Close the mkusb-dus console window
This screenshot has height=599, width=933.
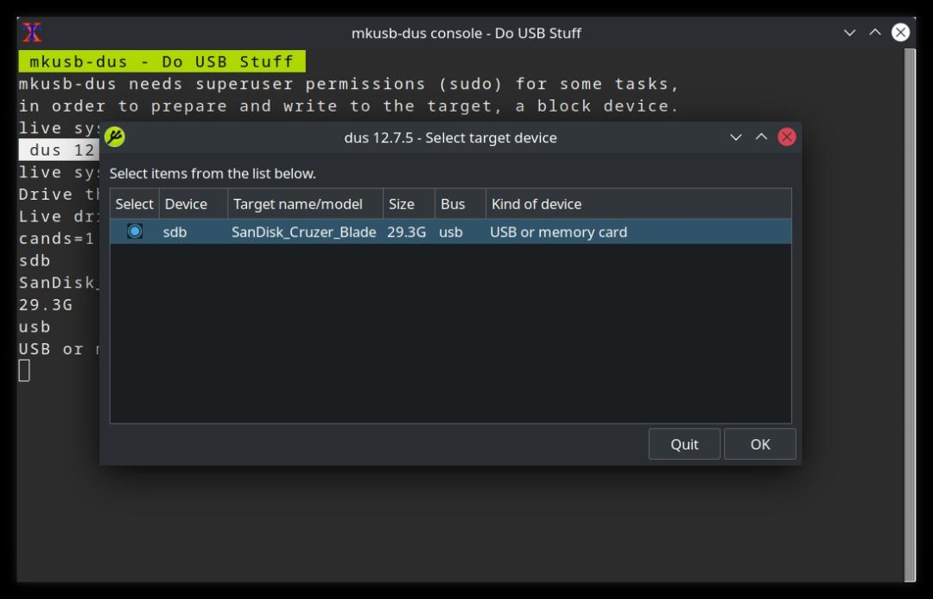click(900, 32)
